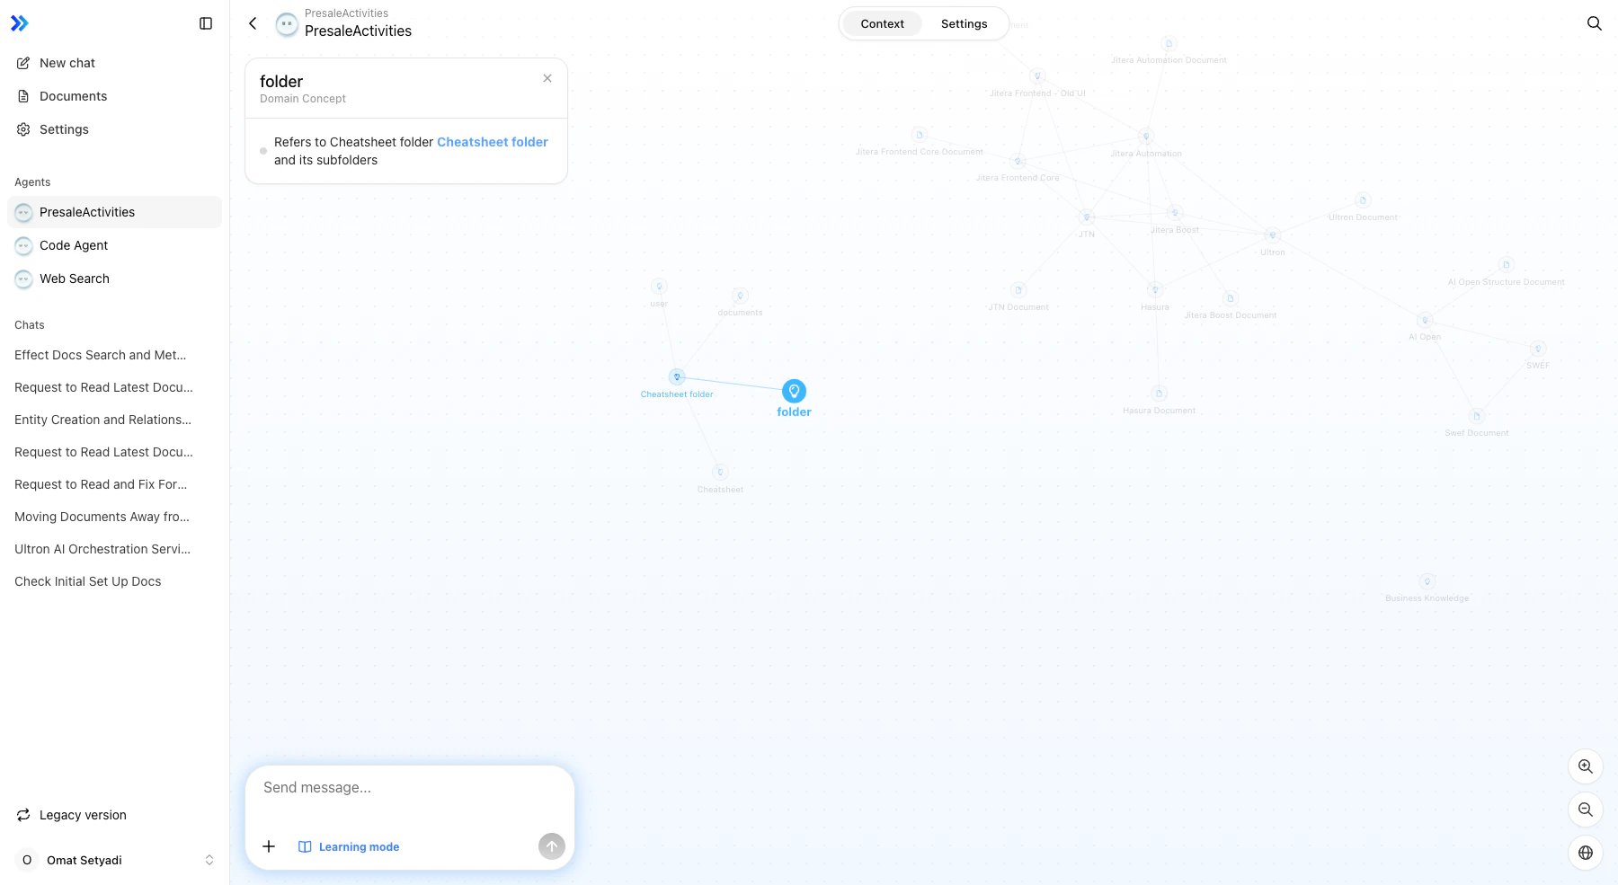
Task: Select the Jitera Boost Document node
Action: 1231,298
